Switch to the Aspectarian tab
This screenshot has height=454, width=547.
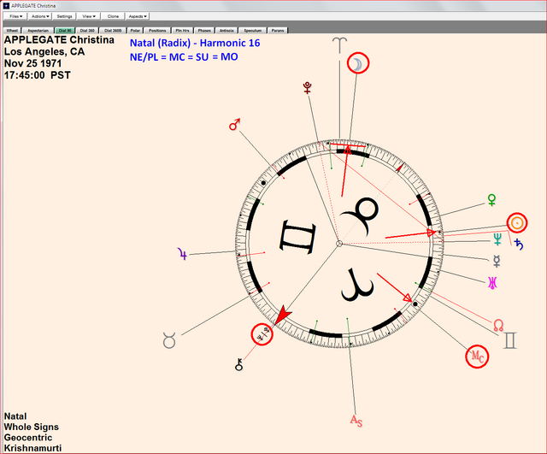tap(38, 31)
